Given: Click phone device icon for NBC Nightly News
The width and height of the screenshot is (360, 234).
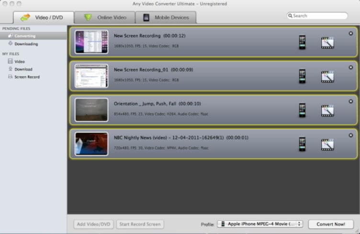Looking at the screenshot, I should [x=302, y=144].
